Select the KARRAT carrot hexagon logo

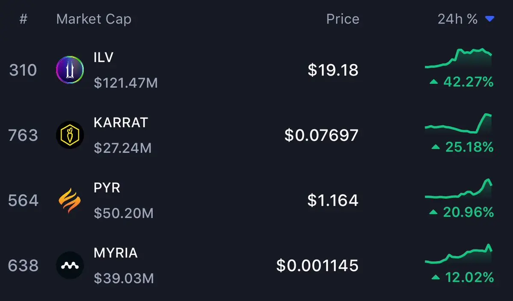[70, 135]
